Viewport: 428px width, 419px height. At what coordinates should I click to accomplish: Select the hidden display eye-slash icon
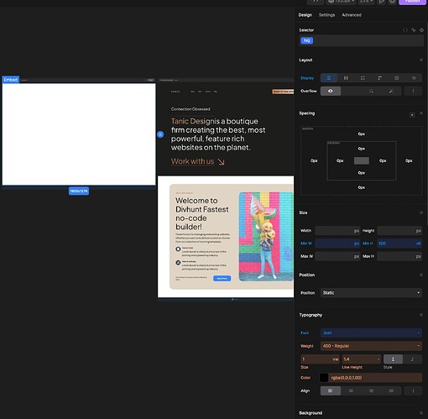[x=414, y=78]
